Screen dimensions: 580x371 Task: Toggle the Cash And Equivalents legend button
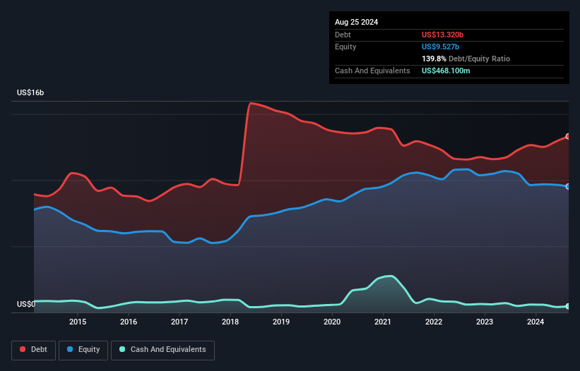point(162,350)
